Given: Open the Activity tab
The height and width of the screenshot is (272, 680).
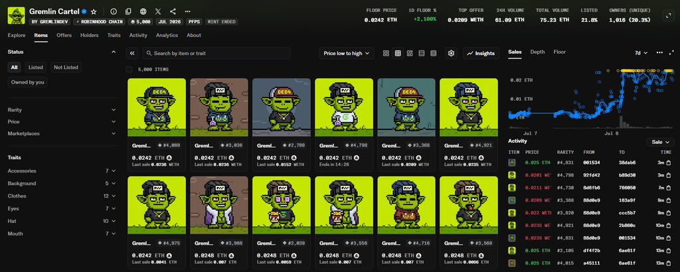Looking at the screenshot, I should [x=138, y=36].
